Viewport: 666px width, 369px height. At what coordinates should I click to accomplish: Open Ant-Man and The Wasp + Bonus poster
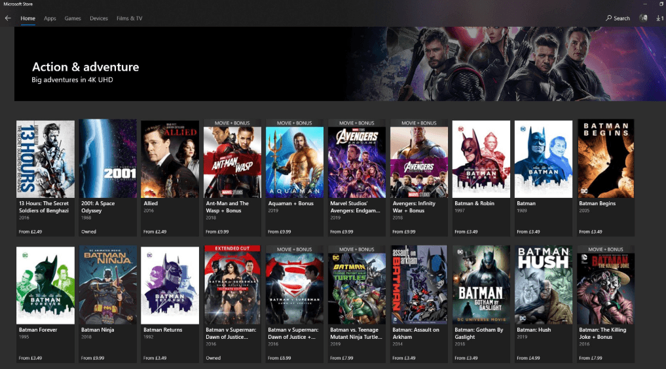pos(232,159)
